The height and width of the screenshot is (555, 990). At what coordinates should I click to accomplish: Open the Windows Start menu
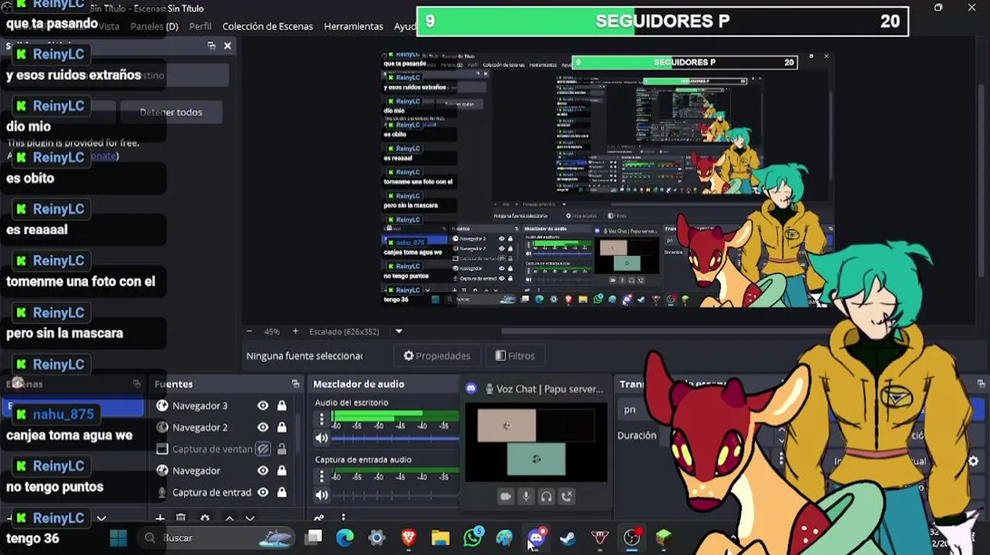point(118,537)
